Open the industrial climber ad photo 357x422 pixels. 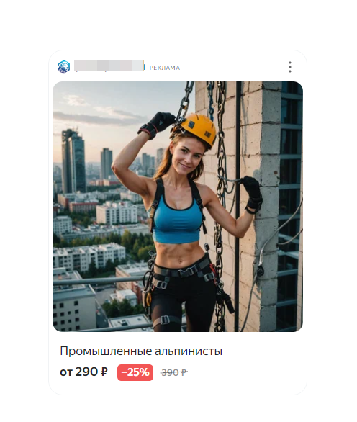click(178, 207)
